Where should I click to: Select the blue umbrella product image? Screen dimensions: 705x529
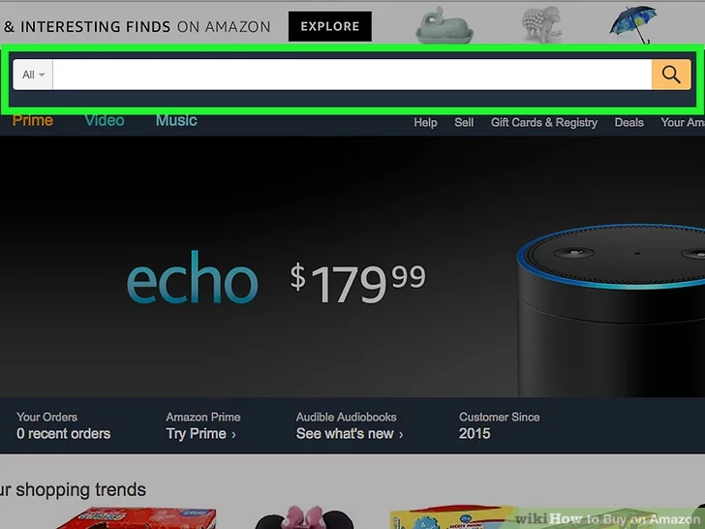tap(633, 24)
